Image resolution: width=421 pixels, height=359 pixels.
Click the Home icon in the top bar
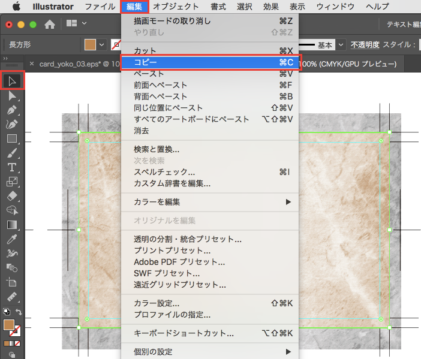coord(50,25)
